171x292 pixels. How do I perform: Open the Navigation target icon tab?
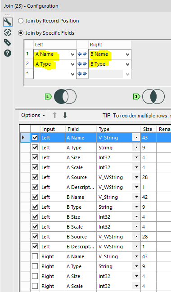[x=8, y=32]
